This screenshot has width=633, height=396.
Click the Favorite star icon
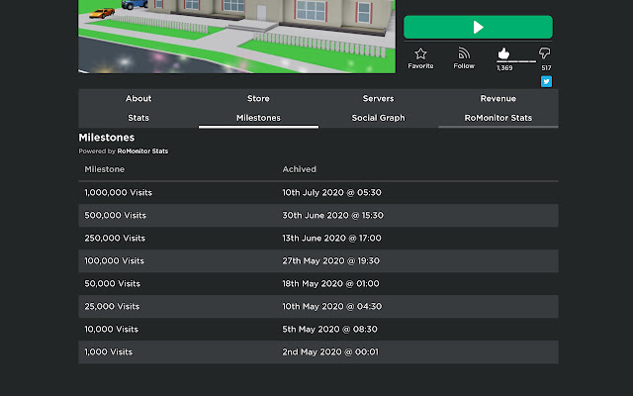pos(420,53)
